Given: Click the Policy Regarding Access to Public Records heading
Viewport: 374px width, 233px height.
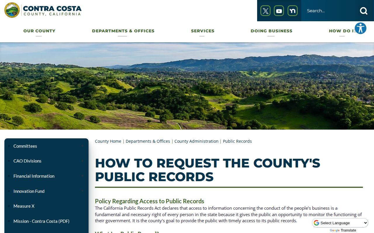Looking at the screenshot, I should pyautogui.click(x=150, y=201).
